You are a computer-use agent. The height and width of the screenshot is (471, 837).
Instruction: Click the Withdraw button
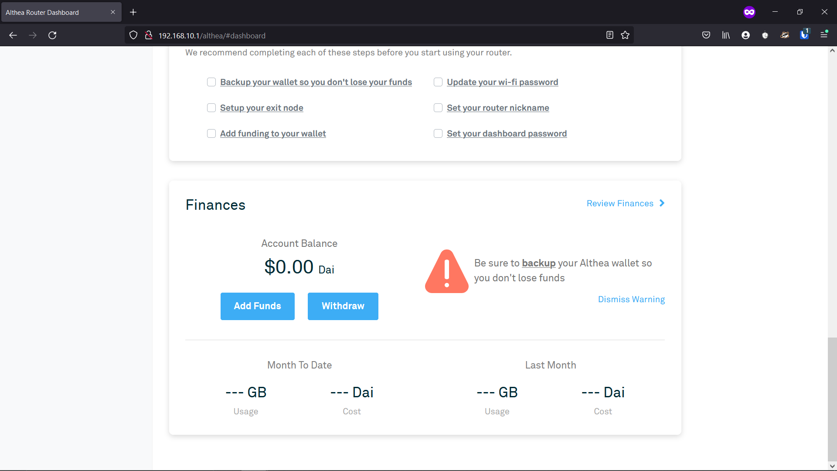343,306
